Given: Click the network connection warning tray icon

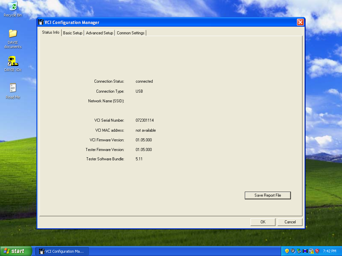Looking at the screenshot, I should [311, 251].
